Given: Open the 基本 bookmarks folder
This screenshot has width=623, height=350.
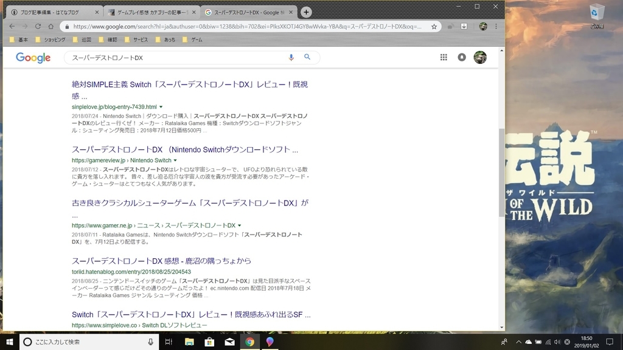Looking at the screenshot, I should 19,39.
